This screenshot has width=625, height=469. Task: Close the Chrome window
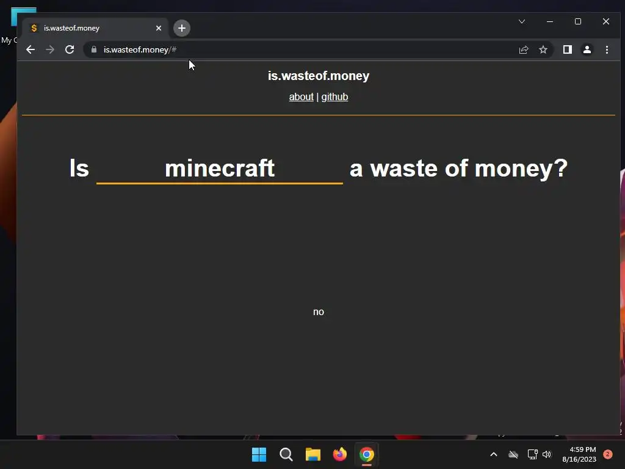pos(606,21)
